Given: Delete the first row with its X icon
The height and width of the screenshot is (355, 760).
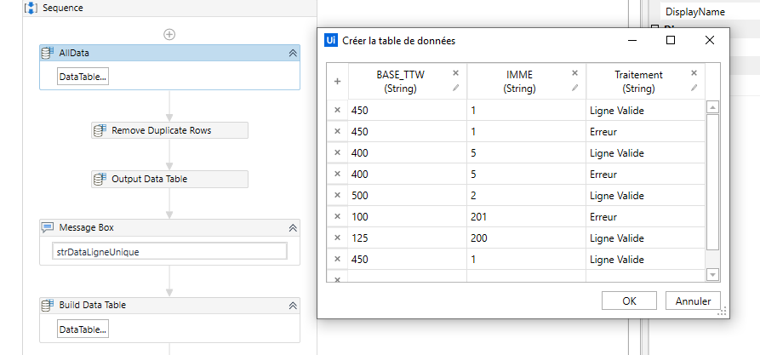Looking at the screenshot, I should click(337, 111).
